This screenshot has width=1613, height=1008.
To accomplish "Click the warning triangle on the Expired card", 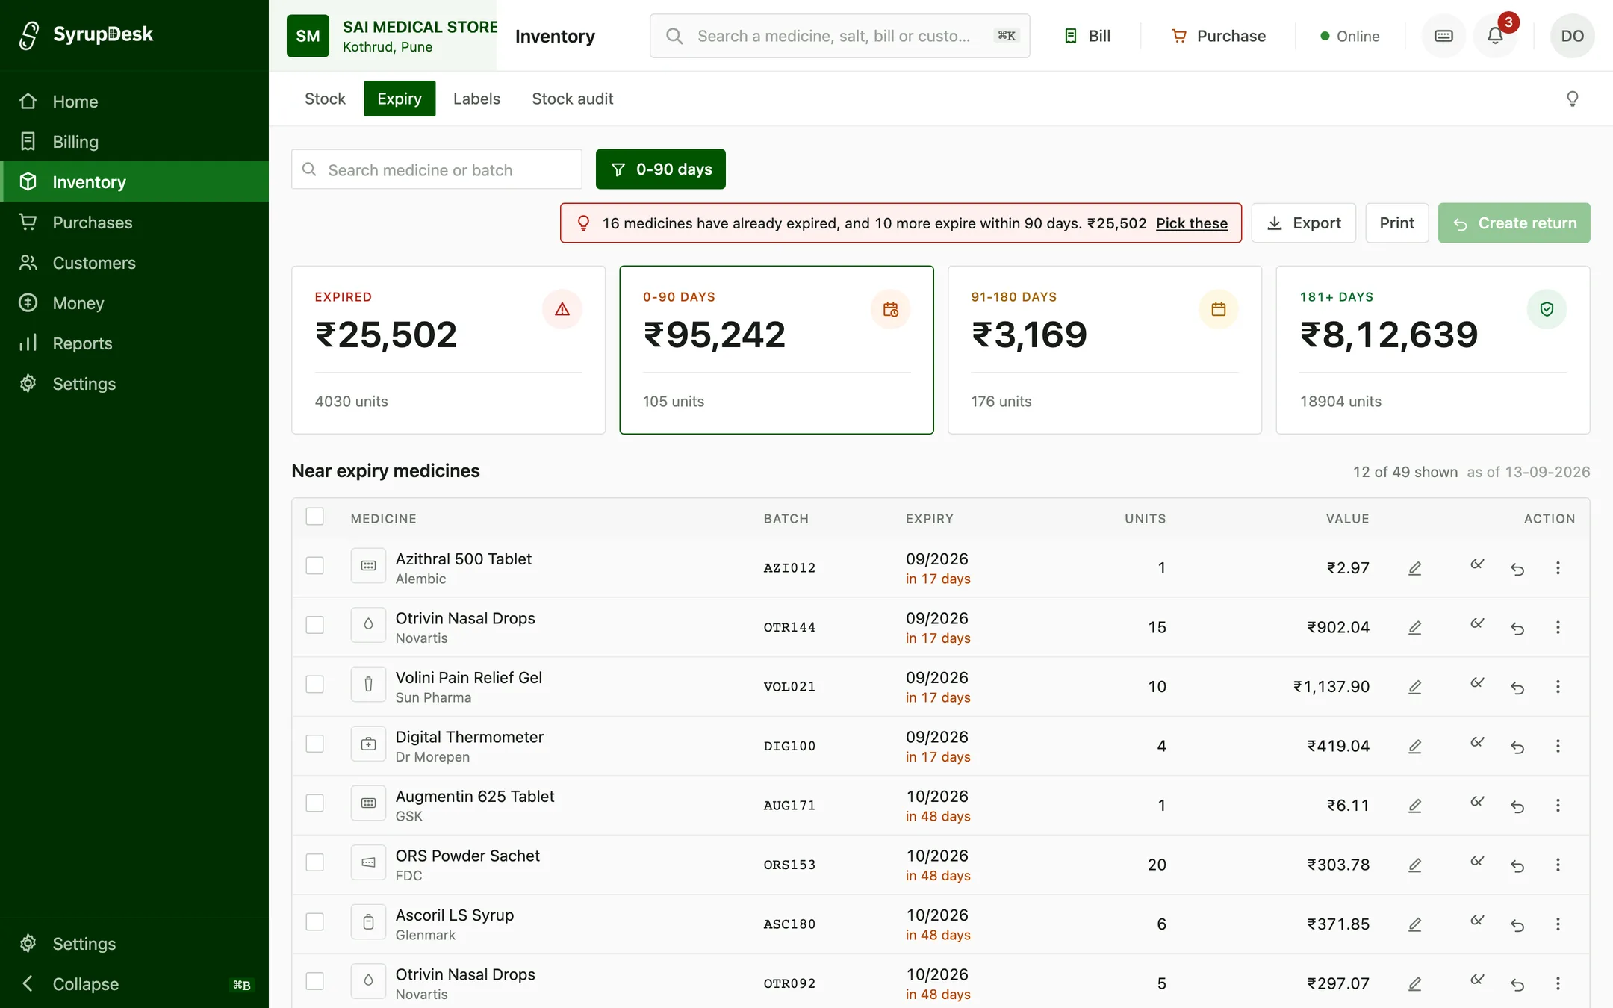I will (x=562, y=309).
